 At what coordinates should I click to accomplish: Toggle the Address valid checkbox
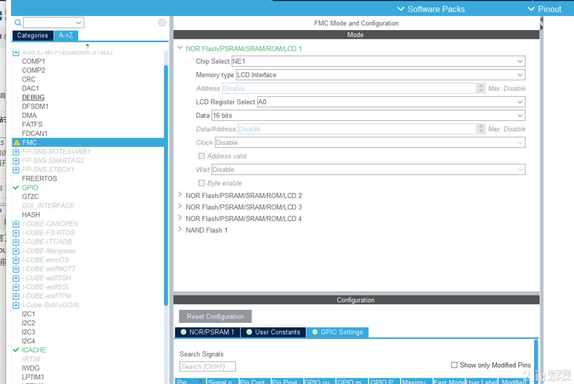202,156
